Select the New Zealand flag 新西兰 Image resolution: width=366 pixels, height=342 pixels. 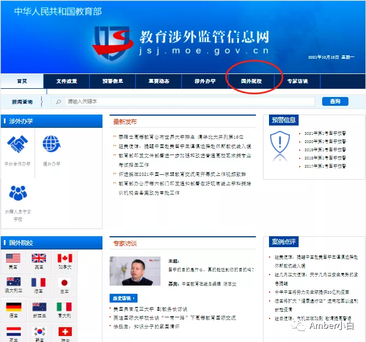point(39,307)
